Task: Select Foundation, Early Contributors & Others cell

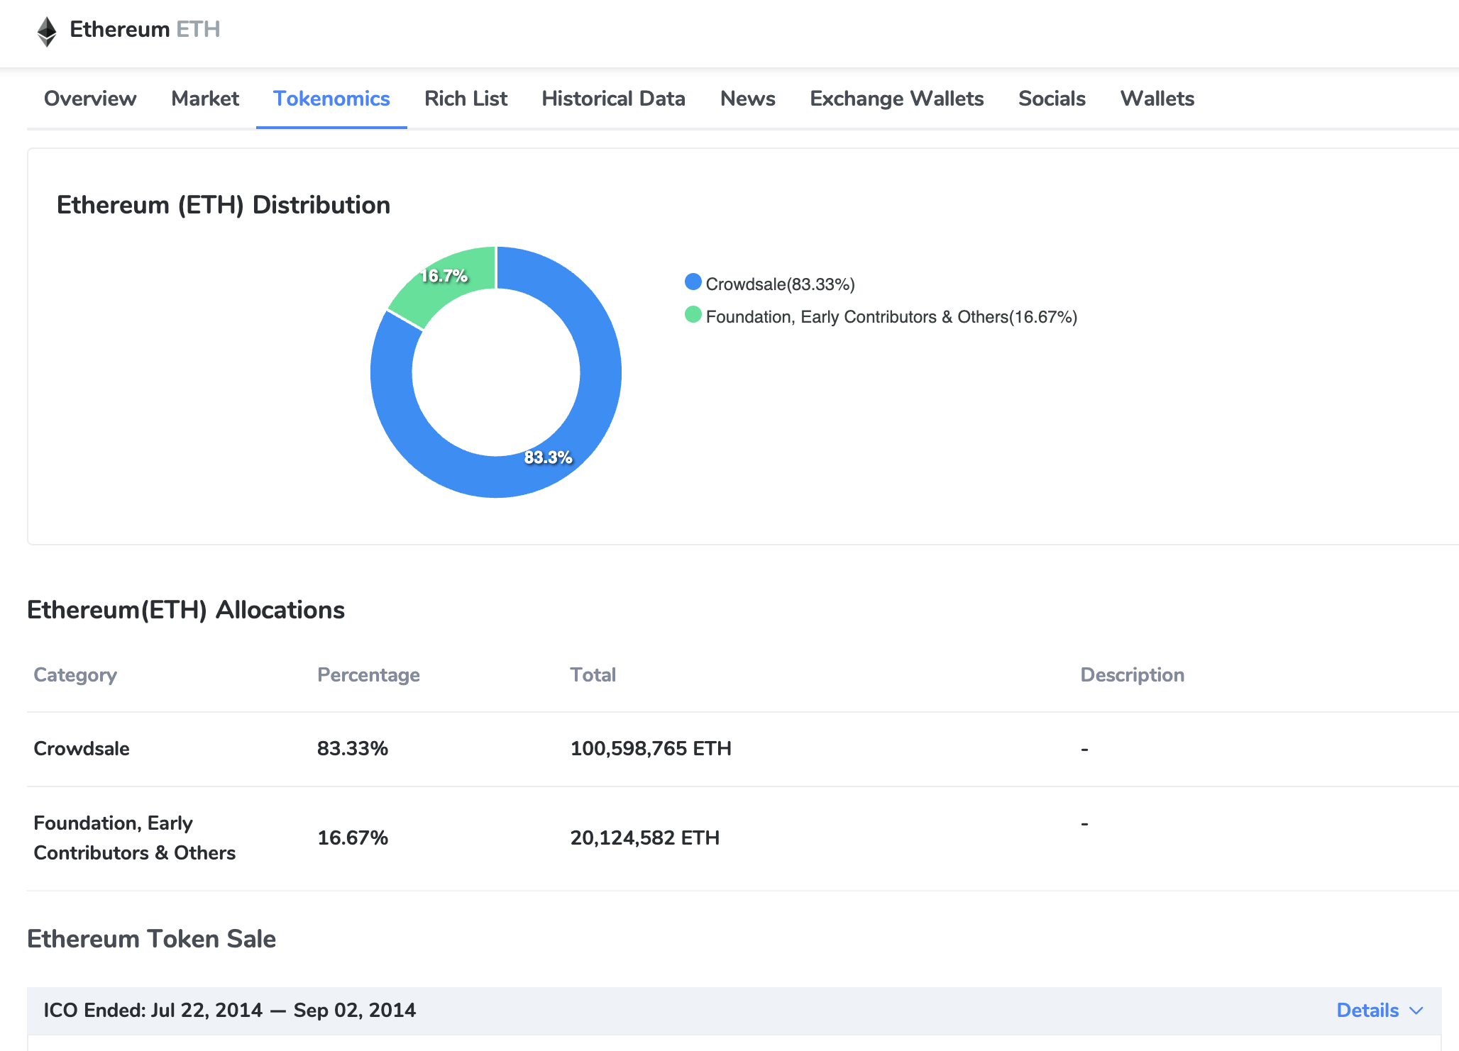Action: 134,838
